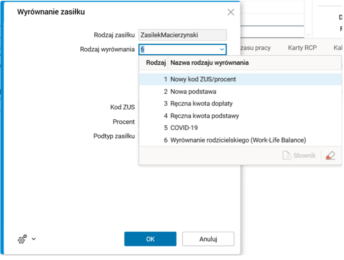Choose 'Nowa podstawa' from the list
The image size is (344, 260).
tap(193, 92)
